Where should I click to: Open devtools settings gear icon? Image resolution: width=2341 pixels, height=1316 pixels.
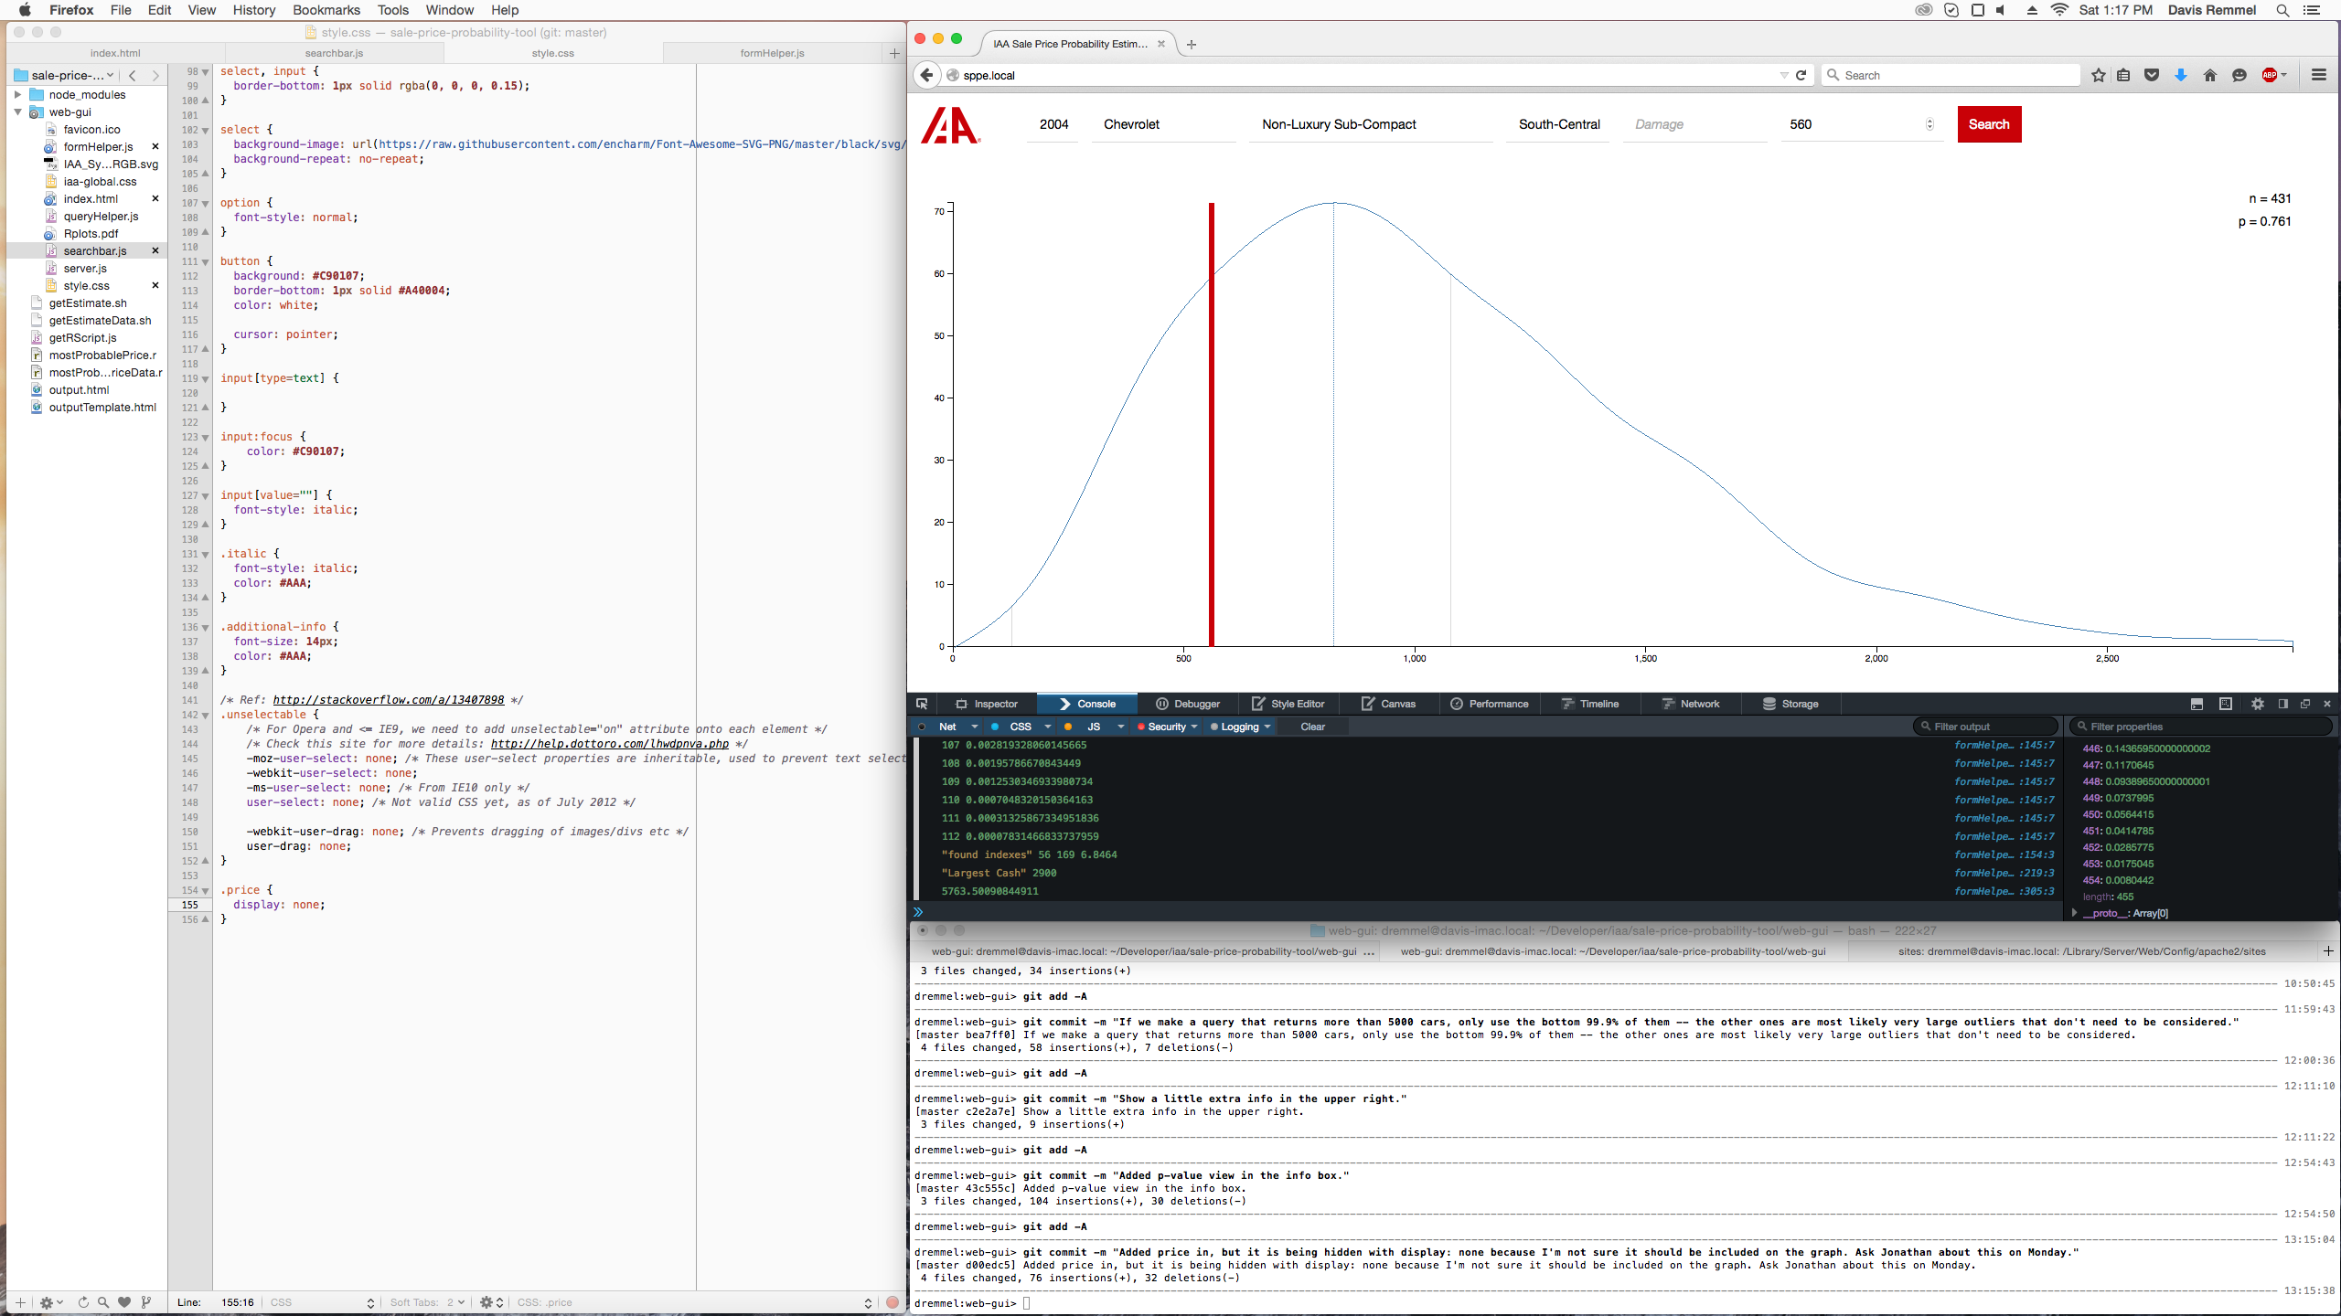coord(2258,704)
